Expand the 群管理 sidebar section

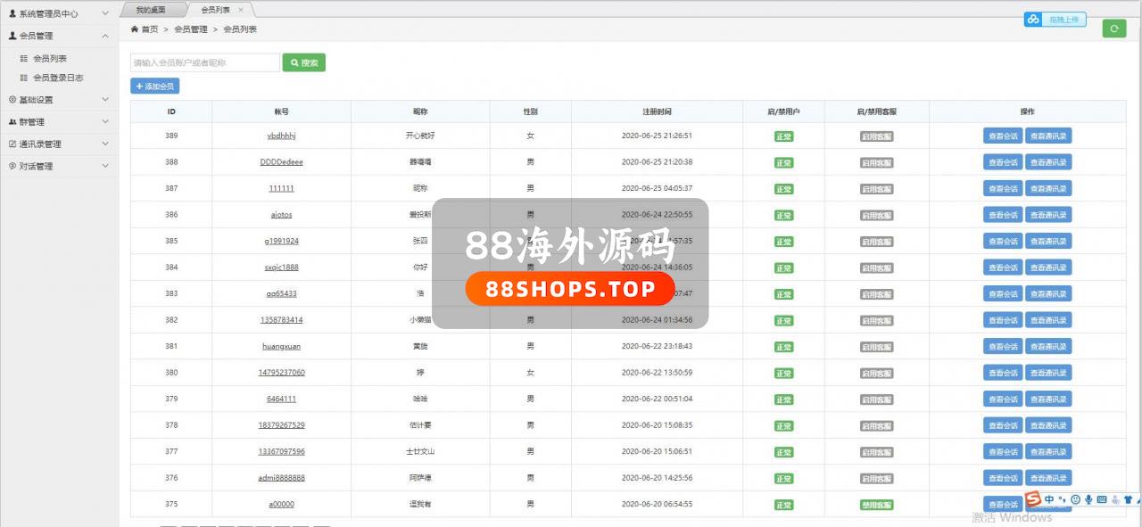point(58,122)
